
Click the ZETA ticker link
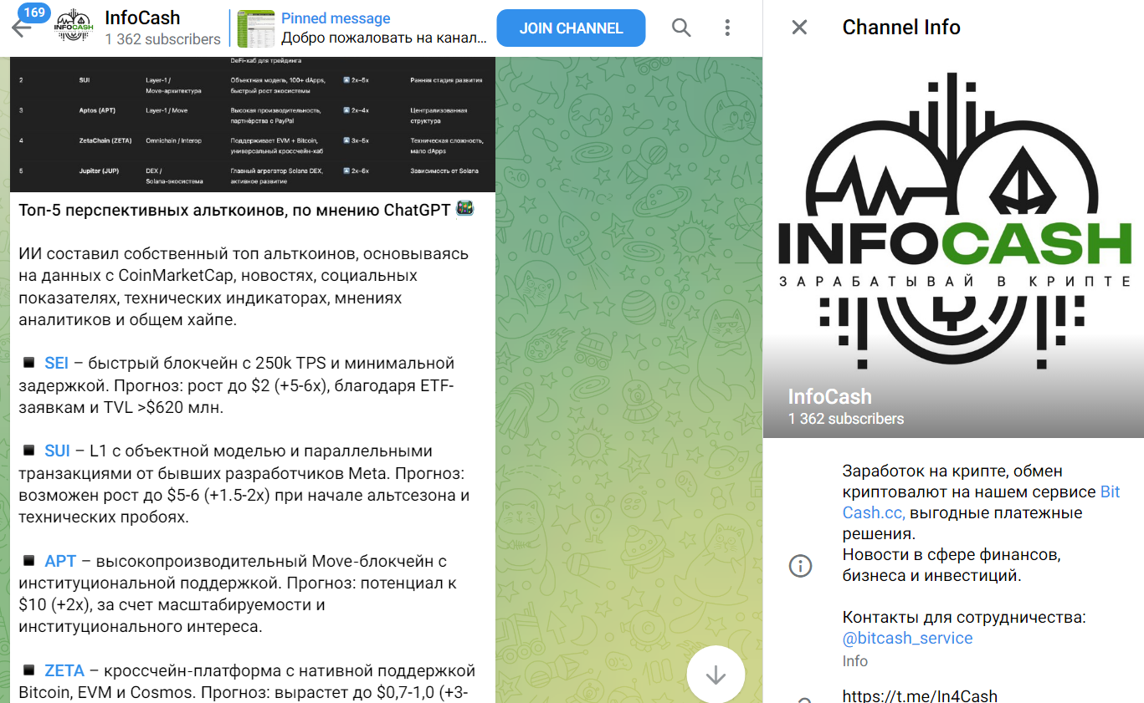(x=64, y=671)
